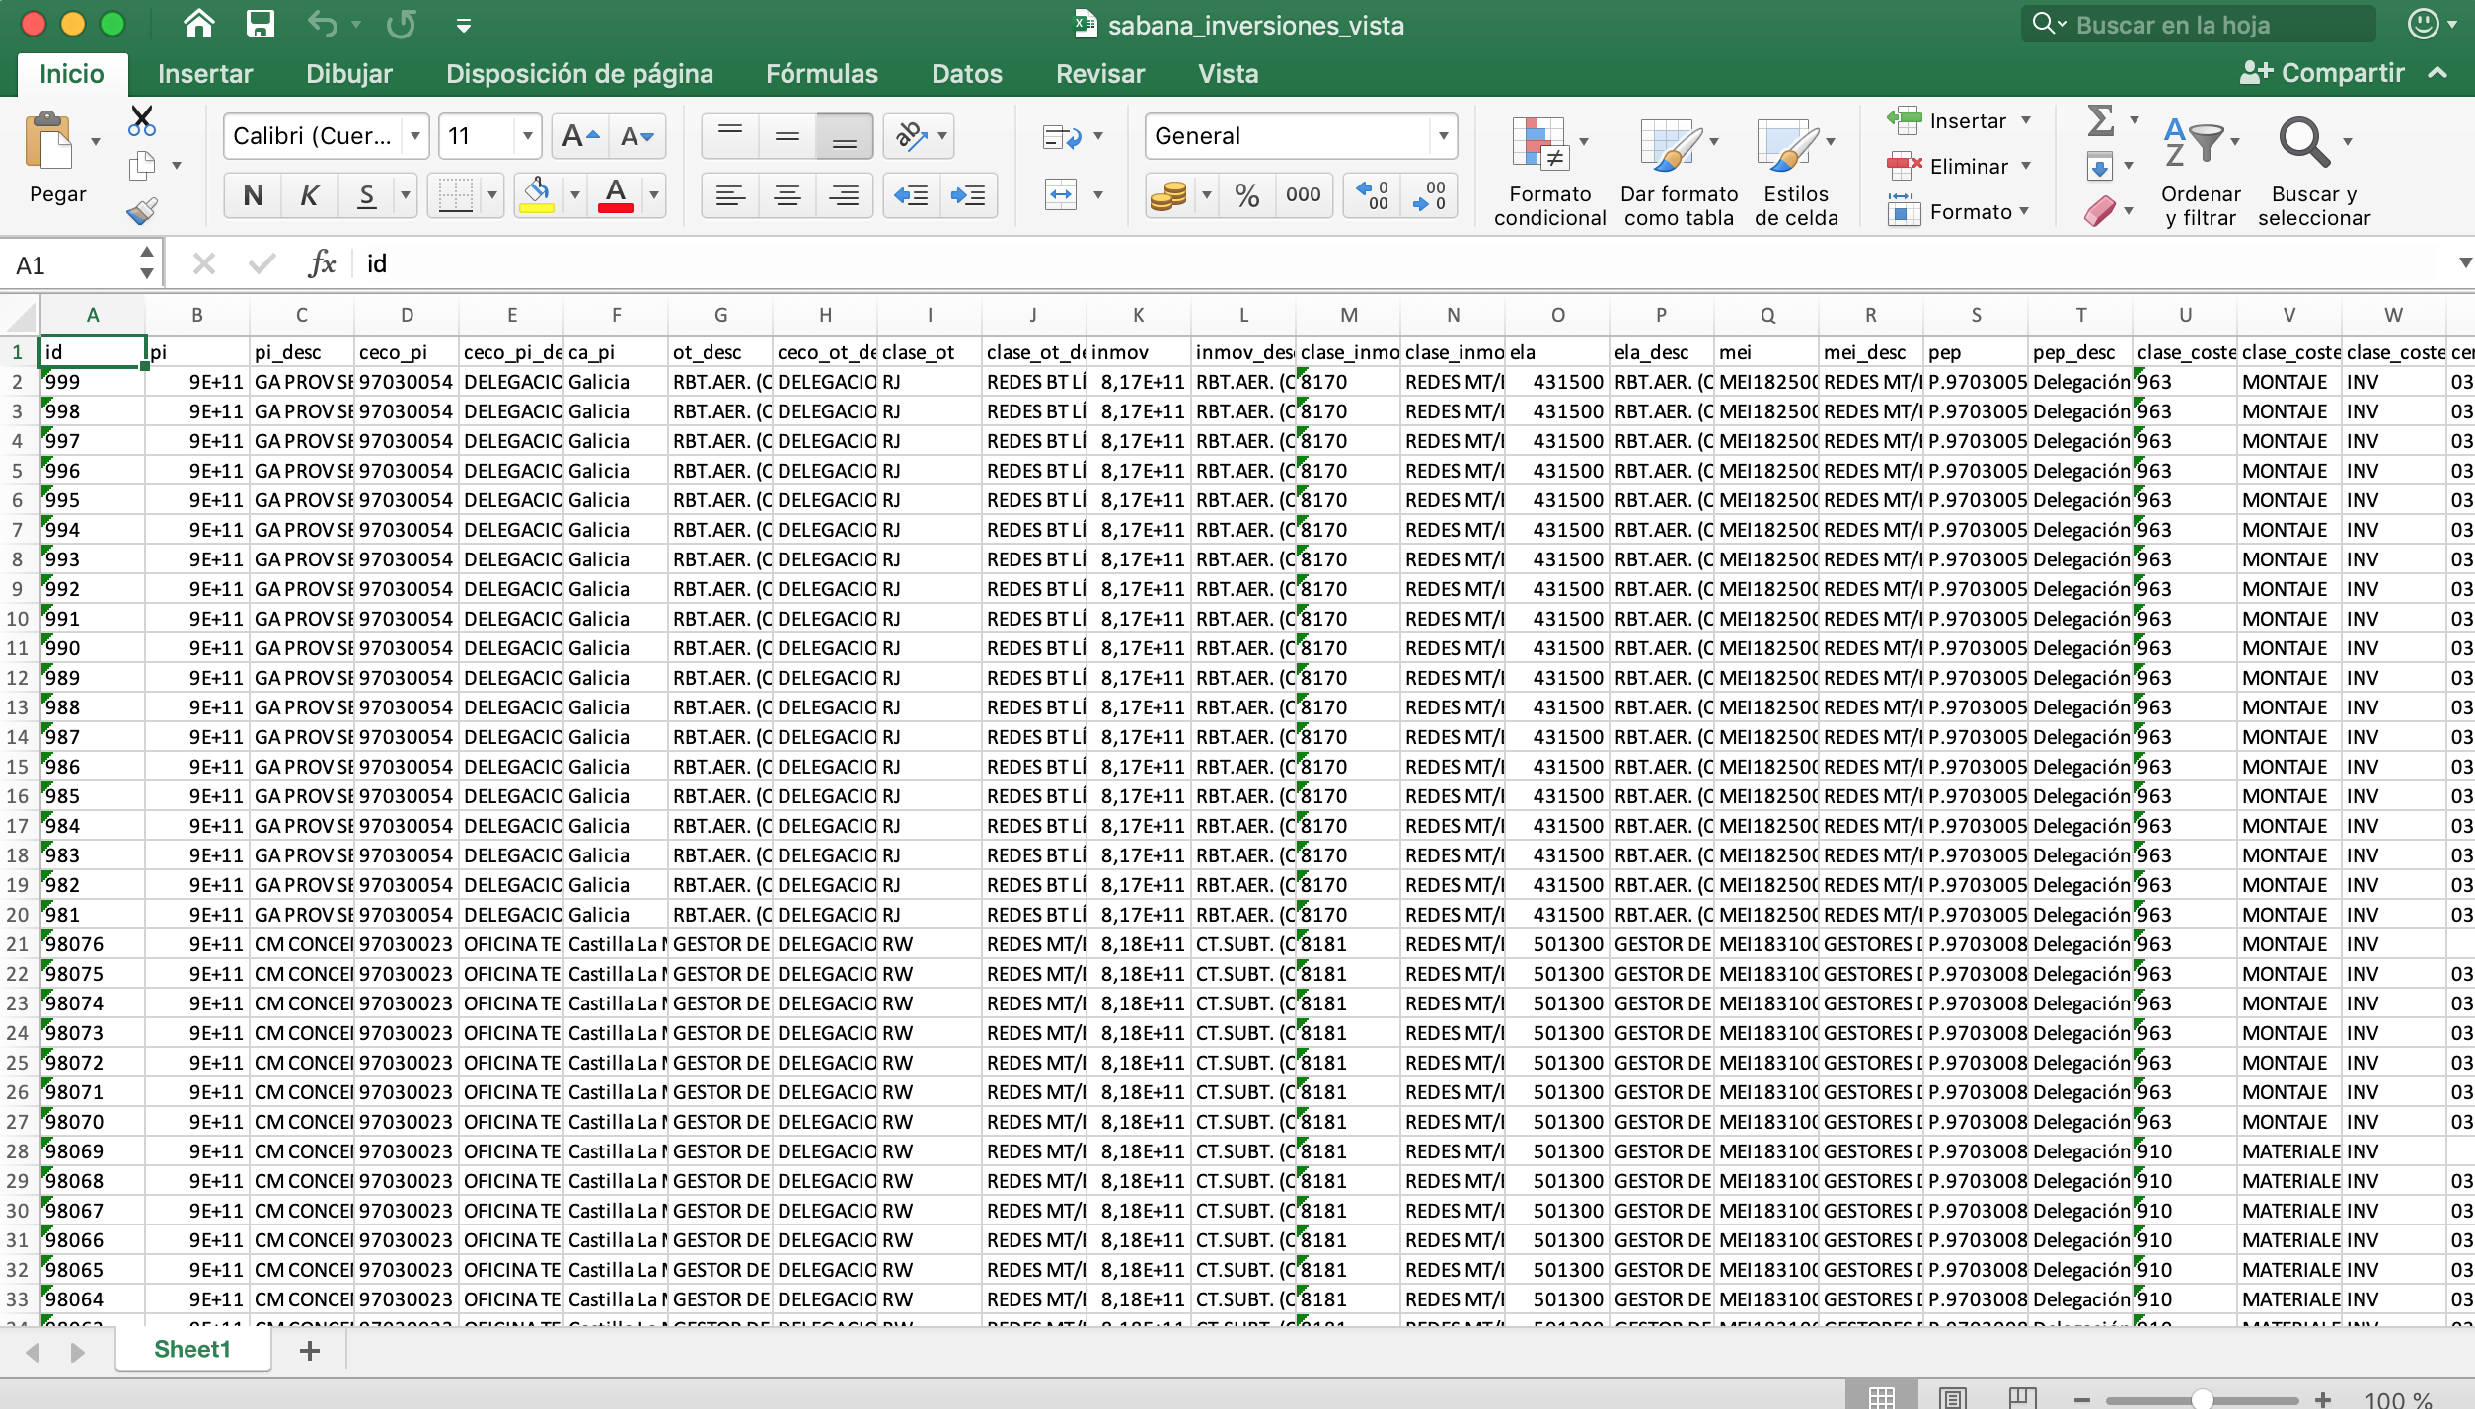Toggle italic formatting with K button
Image resolution: width=2475 pixels, height=1409 pixels.
[309, 194]
